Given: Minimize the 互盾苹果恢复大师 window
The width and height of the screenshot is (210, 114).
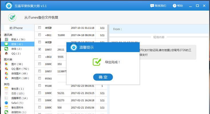Looking at the screenshot, I should 191,6.
